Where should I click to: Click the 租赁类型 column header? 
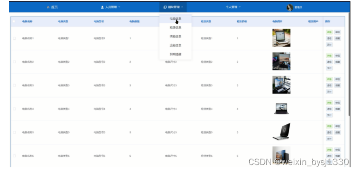206,21
